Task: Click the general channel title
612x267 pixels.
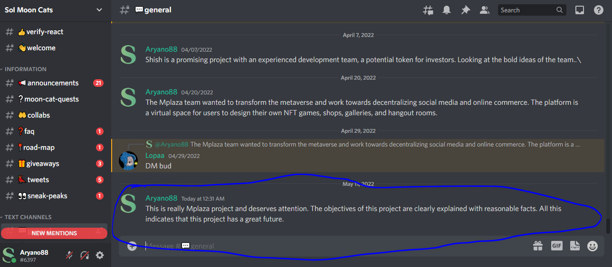Action: [153, 10]
